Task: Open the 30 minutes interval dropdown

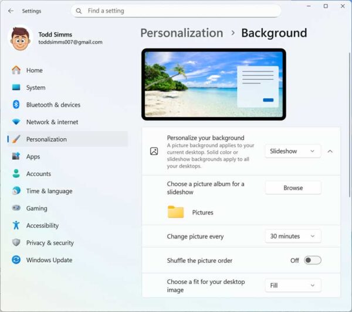Action: [x=293, y=236]
